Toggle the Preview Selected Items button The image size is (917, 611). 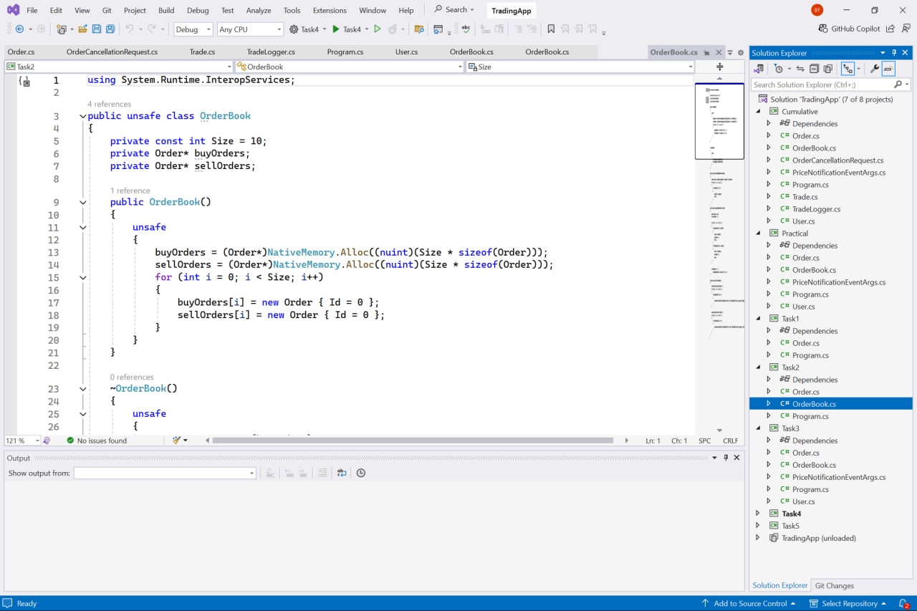[888, 69]
